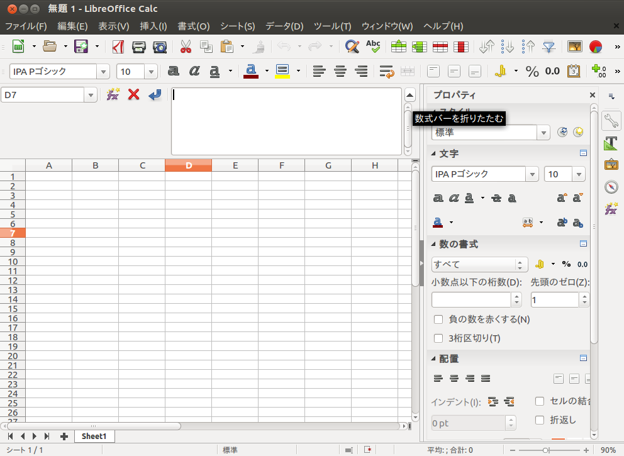Save the document via the floppy icon
The width and height of the screenshot is (624, 456).
pyautogui.click(x=81, y=47)
